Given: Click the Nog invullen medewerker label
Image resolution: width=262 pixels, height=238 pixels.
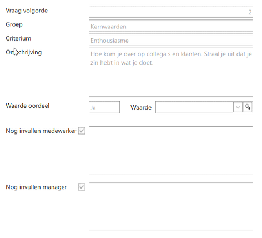Looking at the screenshot, I should 41,131.
